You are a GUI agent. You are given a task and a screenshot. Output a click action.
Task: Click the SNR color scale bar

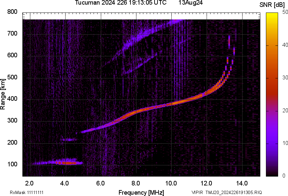point(272,95)
